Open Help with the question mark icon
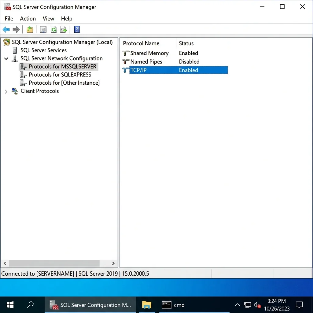 [x=77, y=30]
